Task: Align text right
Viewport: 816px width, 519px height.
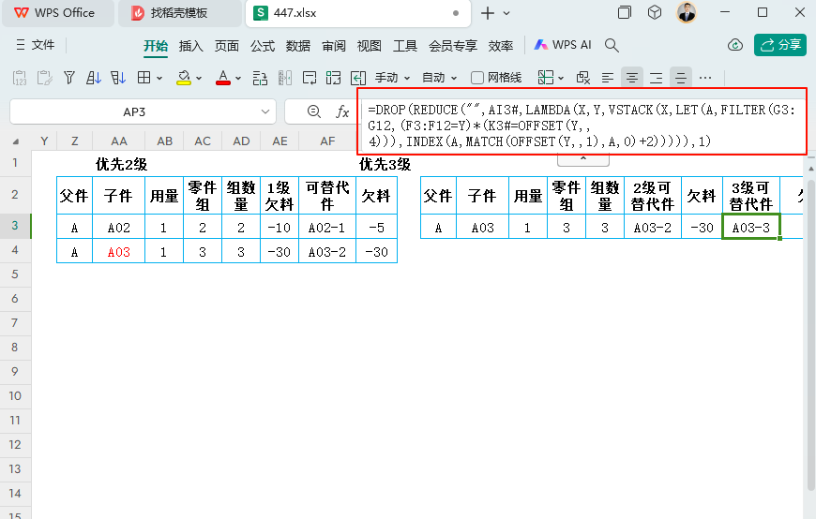Action: click(x=657, y=78)
